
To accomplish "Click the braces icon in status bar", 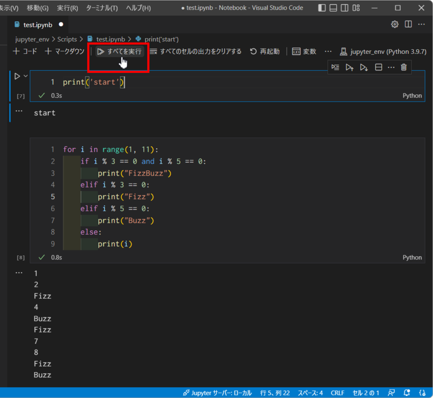I will point(422,393).
